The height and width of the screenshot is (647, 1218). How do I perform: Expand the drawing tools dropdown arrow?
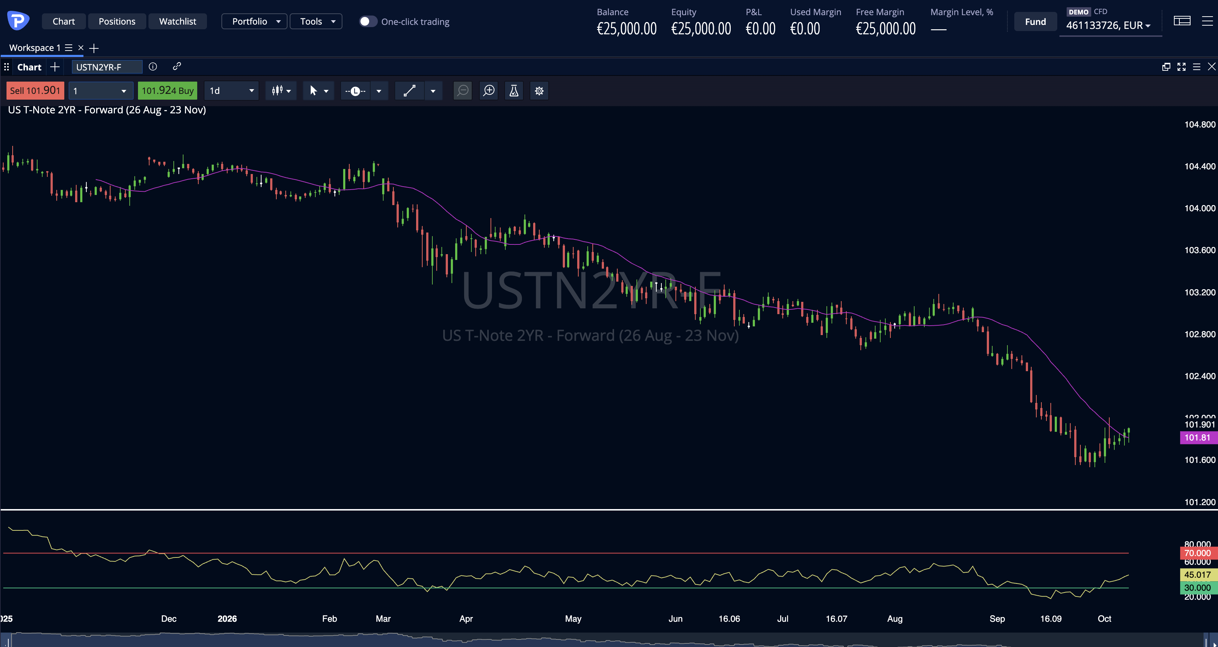tap(433, 90)
